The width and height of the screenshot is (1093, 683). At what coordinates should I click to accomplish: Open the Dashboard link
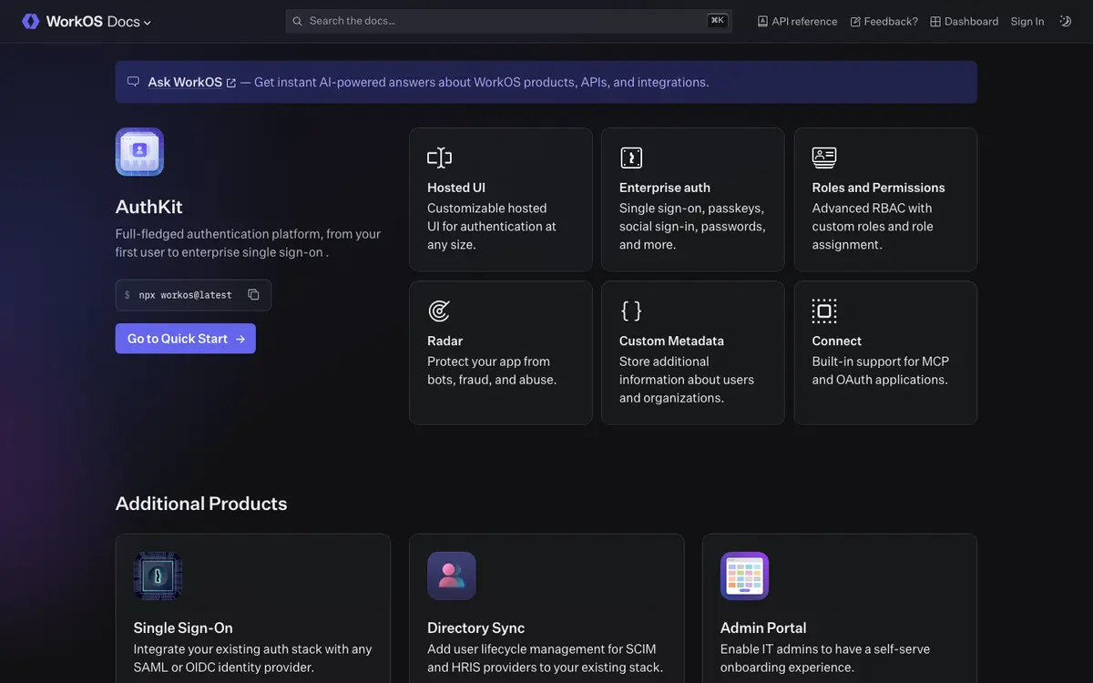point(964,21)
